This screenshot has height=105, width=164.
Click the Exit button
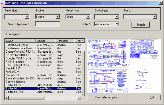click(152, 97)
